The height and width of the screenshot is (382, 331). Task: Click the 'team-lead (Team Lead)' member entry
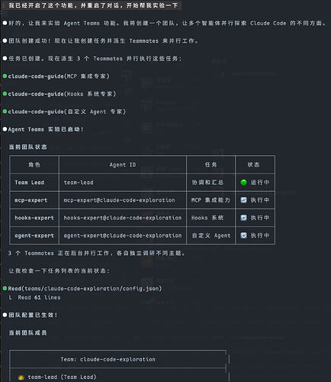coord(62,377)
